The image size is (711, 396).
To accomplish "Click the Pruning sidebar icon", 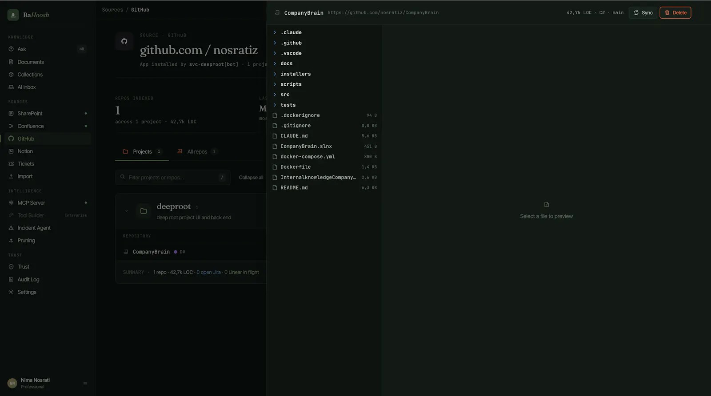I will click(11, 241).
